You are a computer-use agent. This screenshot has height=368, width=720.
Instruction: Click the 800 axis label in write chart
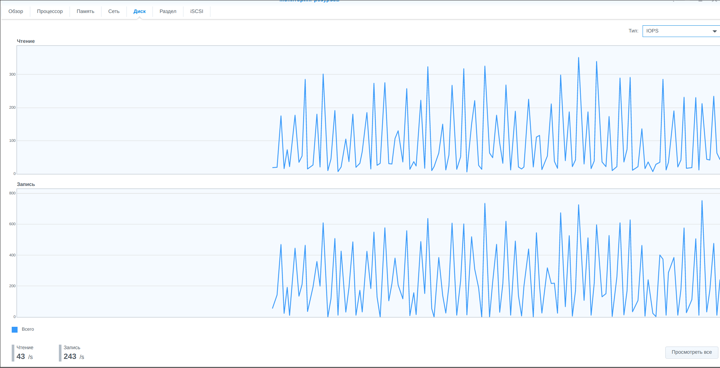[12, 193]
